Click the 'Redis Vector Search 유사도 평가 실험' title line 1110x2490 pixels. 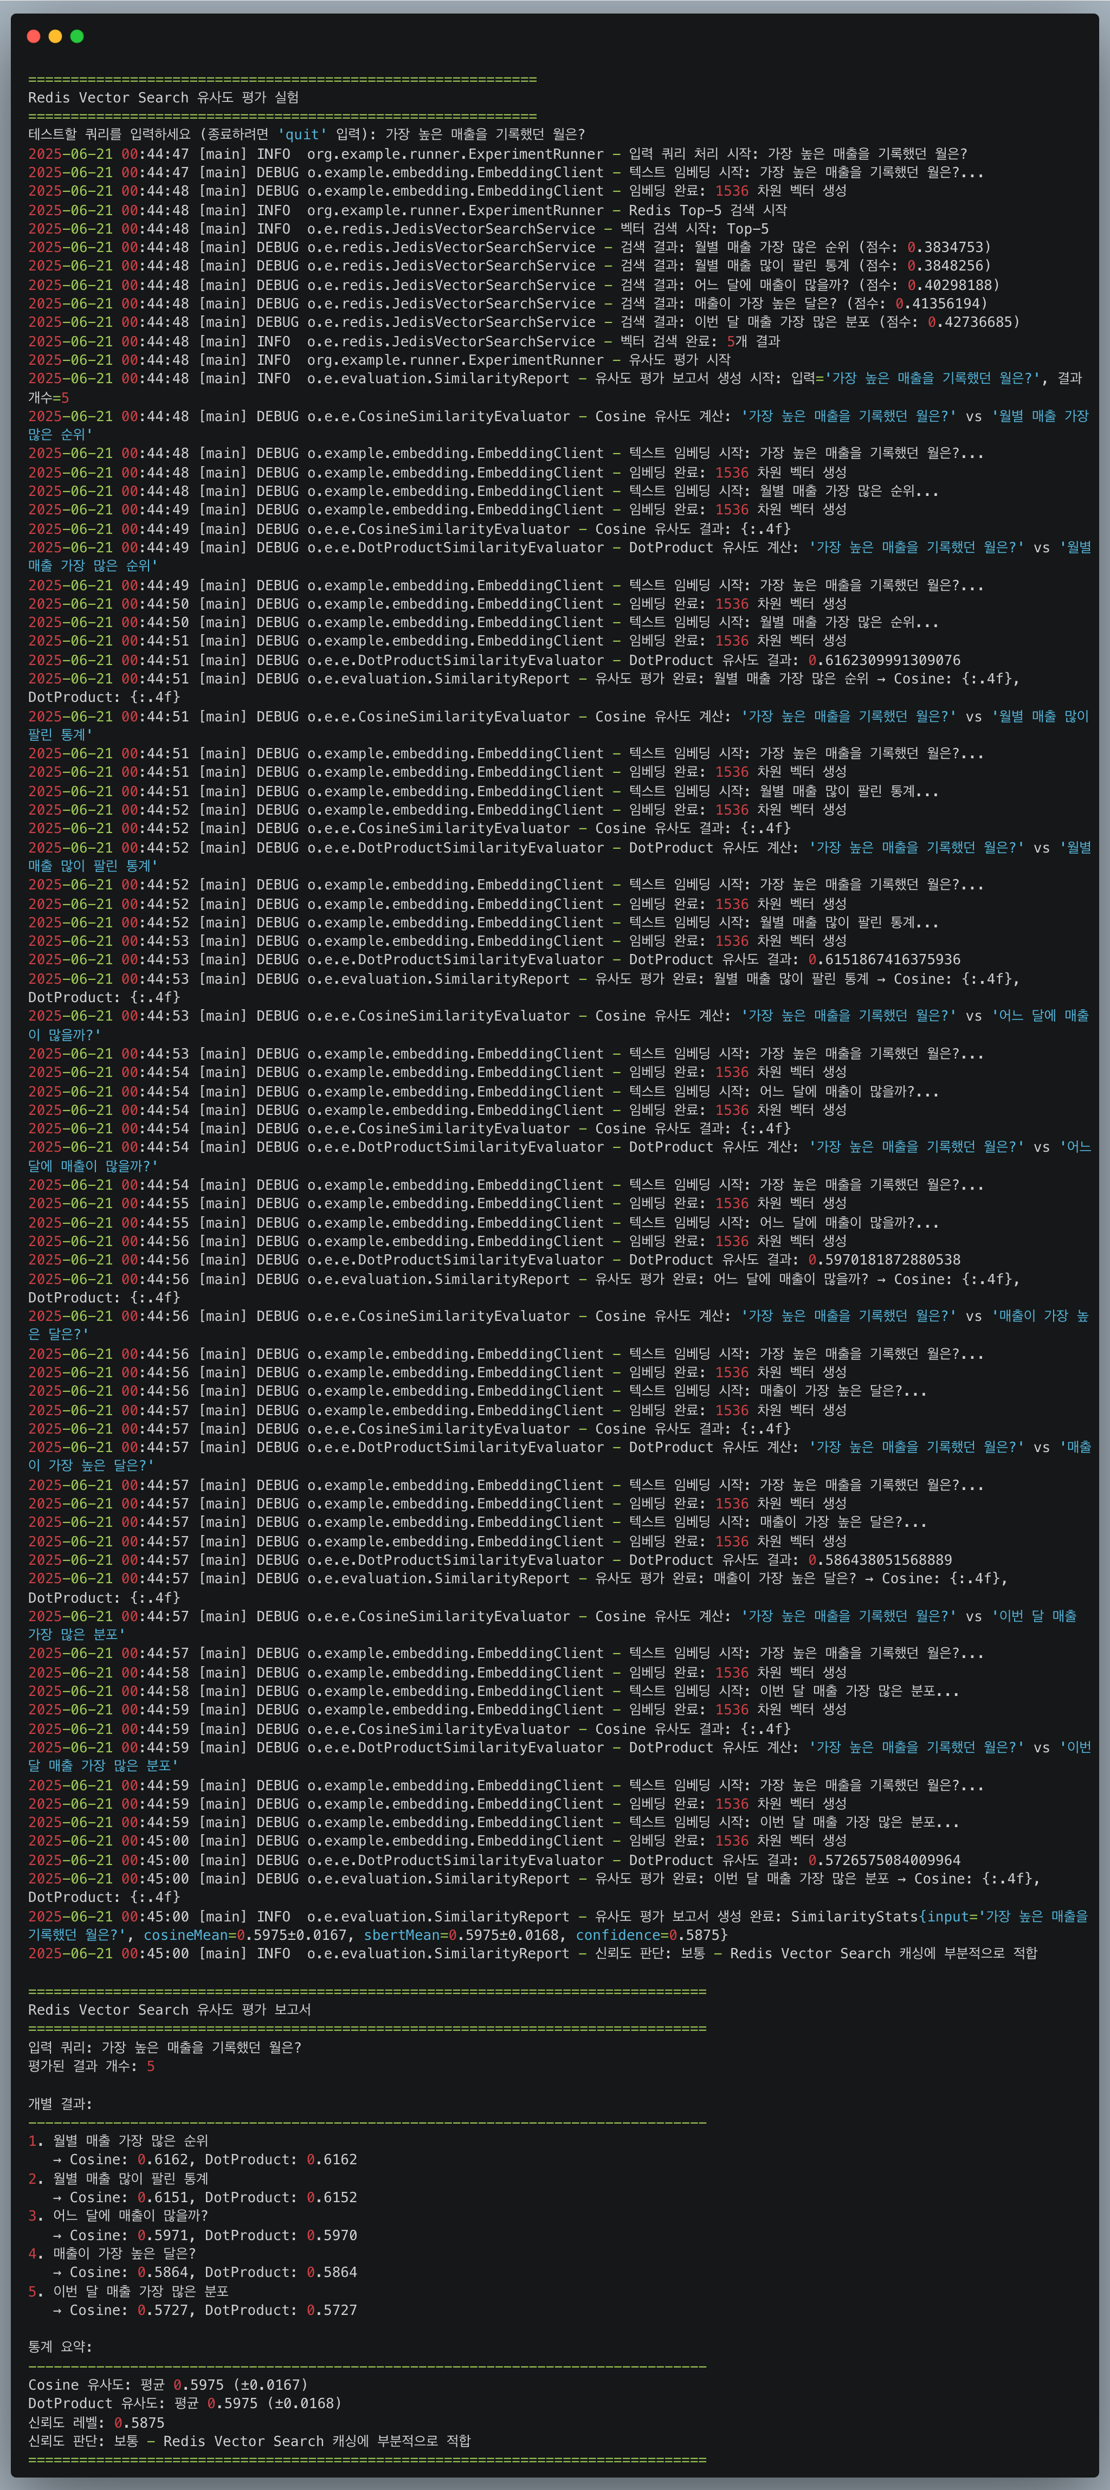(163, 98)
